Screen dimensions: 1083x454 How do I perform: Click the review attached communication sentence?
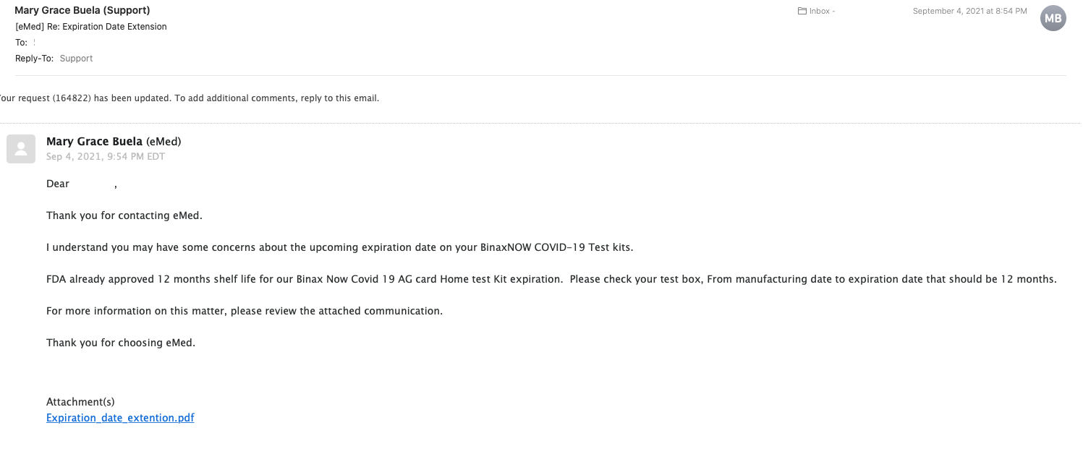245,311
